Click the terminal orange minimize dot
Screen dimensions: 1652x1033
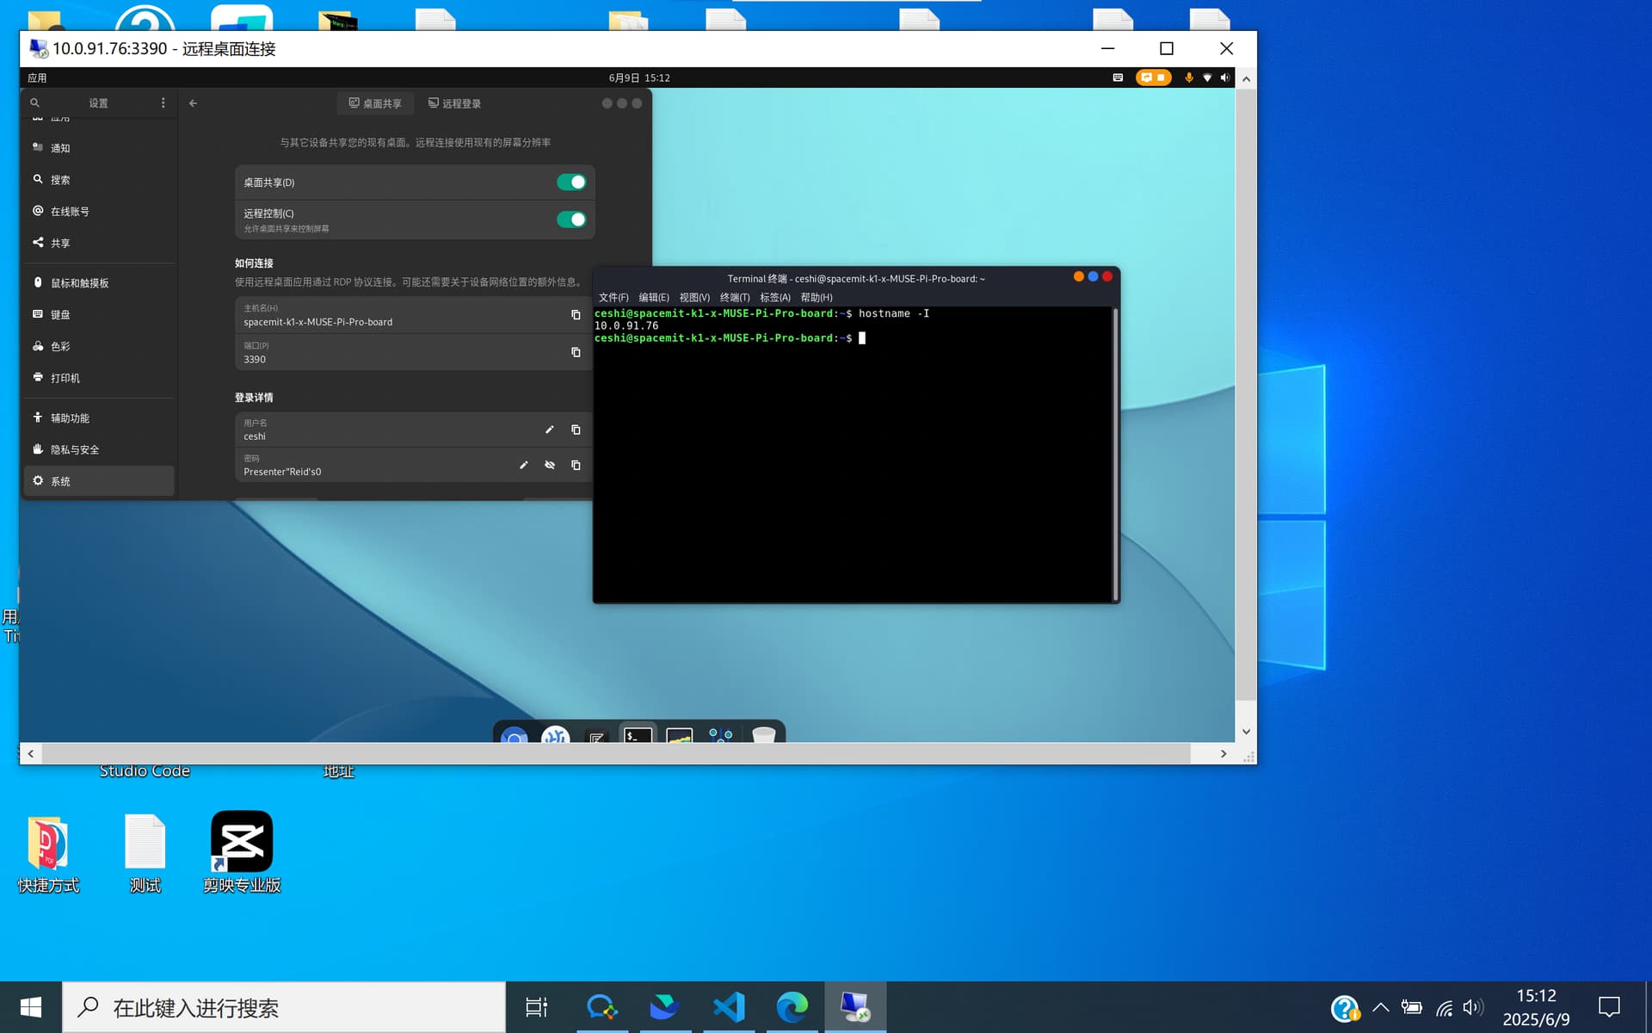[1078, 277]
